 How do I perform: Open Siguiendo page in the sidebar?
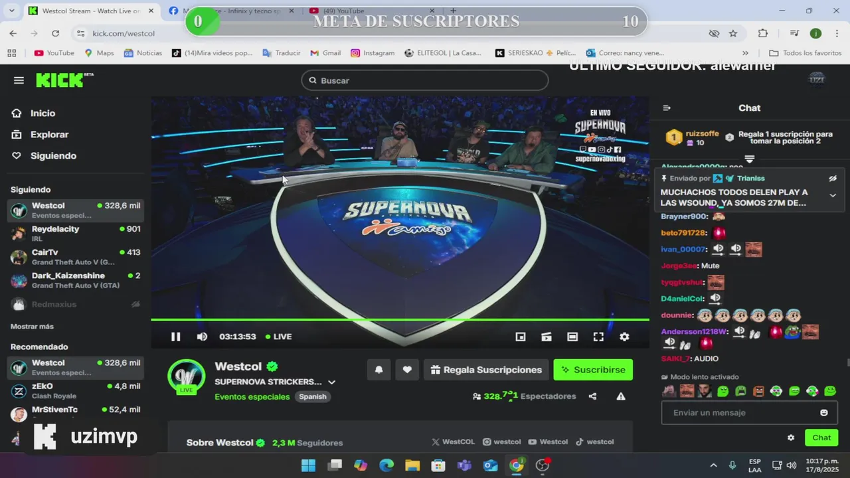point(53,156)
